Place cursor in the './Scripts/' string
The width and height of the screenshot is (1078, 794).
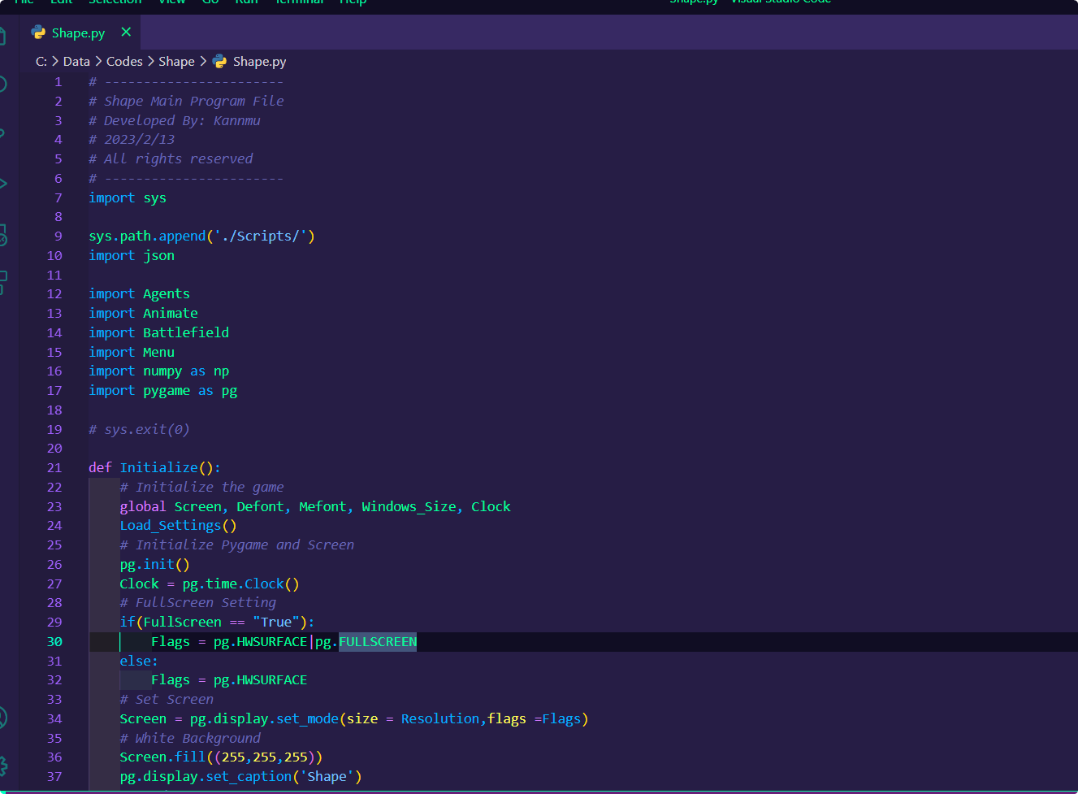pos(260,236)
